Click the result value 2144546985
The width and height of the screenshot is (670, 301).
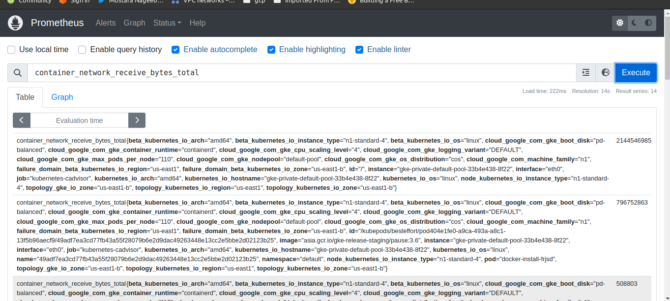click(634, 141)
